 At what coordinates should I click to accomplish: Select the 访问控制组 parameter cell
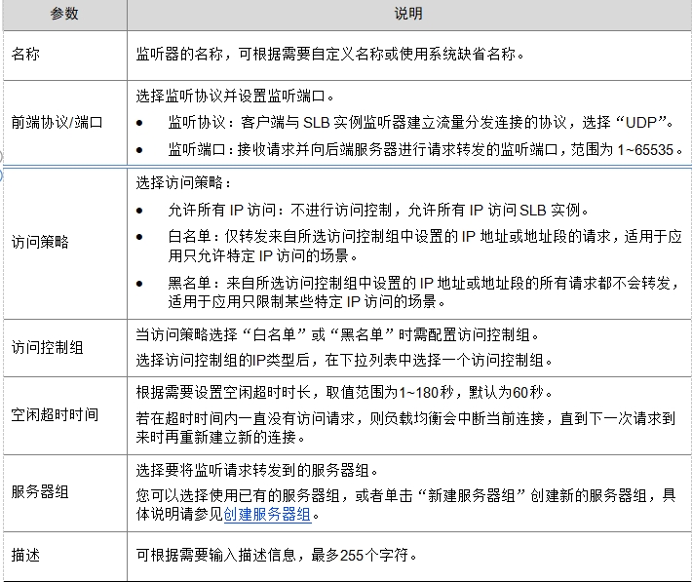click(x=65, y=348)
